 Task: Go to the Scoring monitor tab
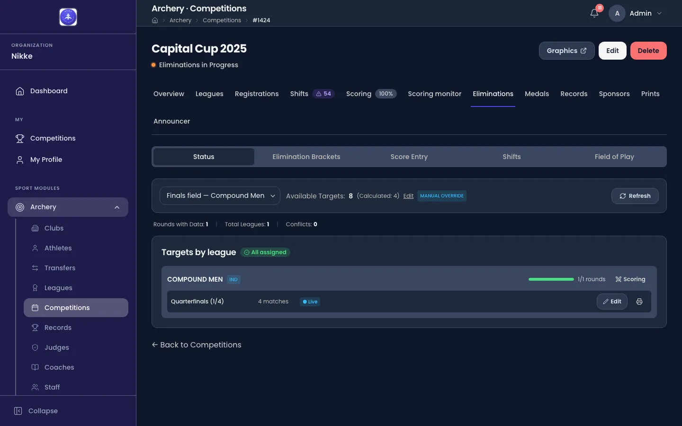(x=434, y=94)
